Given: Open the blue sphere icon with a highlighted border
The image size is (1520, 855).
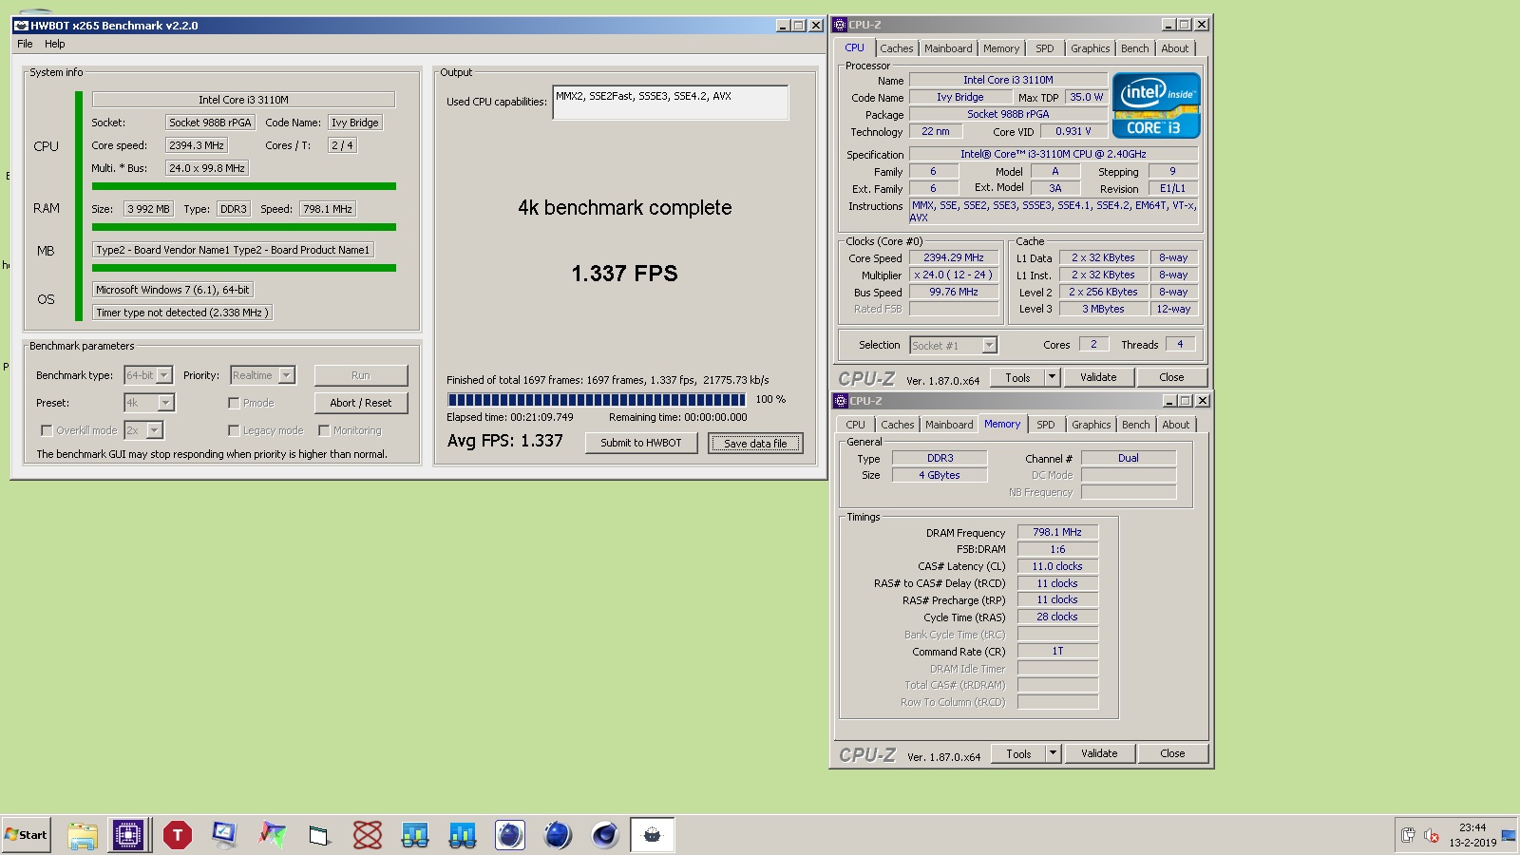Looking at the screenshot, I should 510,835.
